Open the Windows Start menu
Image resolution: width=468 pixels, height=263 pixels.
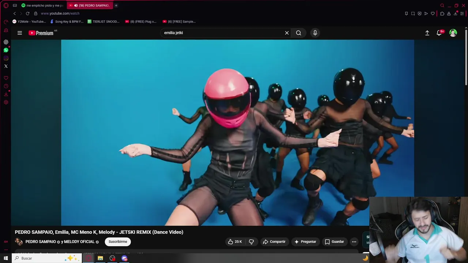(6, 258)
